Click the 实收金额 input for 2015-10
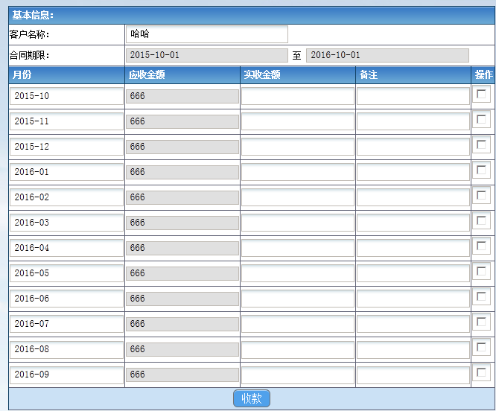496x411 pixels. point(298,96)
